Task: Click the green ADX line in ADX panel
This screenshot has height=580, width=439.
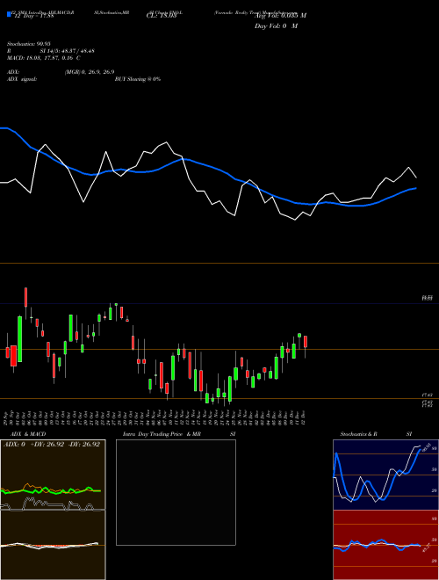Action: point(50,490)
